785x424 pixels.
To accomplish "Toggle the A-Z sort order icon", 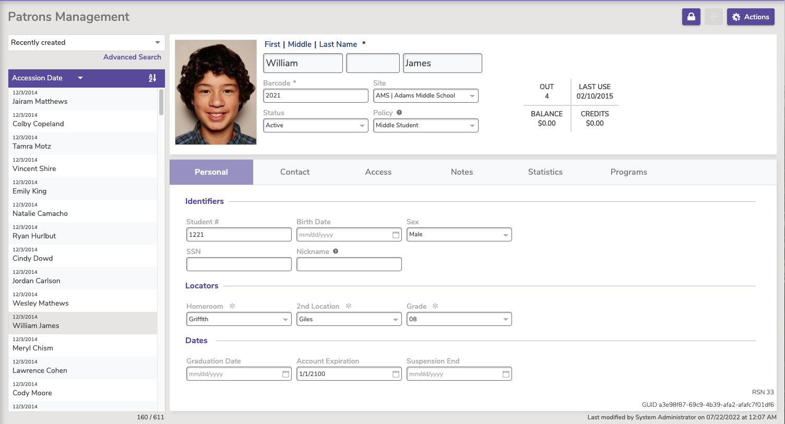I will [x=152, y=78].
